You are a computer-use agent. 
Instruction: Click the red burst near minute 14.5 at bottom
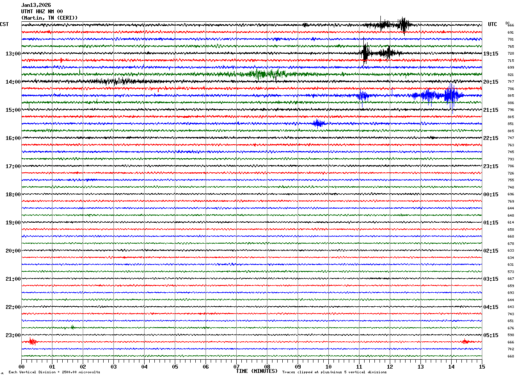coord(465,342)
